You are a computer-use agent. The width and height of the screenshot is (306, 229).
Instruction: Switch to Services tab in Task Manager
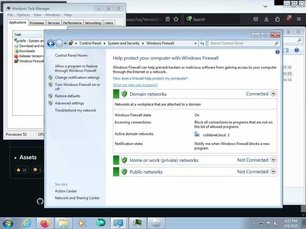(x=54, y=23)
